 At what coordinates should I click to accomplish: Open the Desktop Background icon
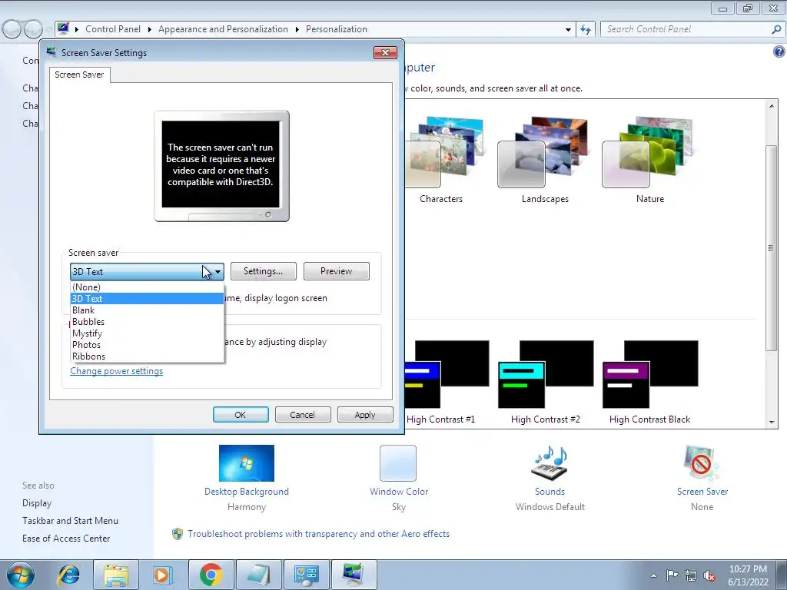pyautogui.click(x=247, y=463)
